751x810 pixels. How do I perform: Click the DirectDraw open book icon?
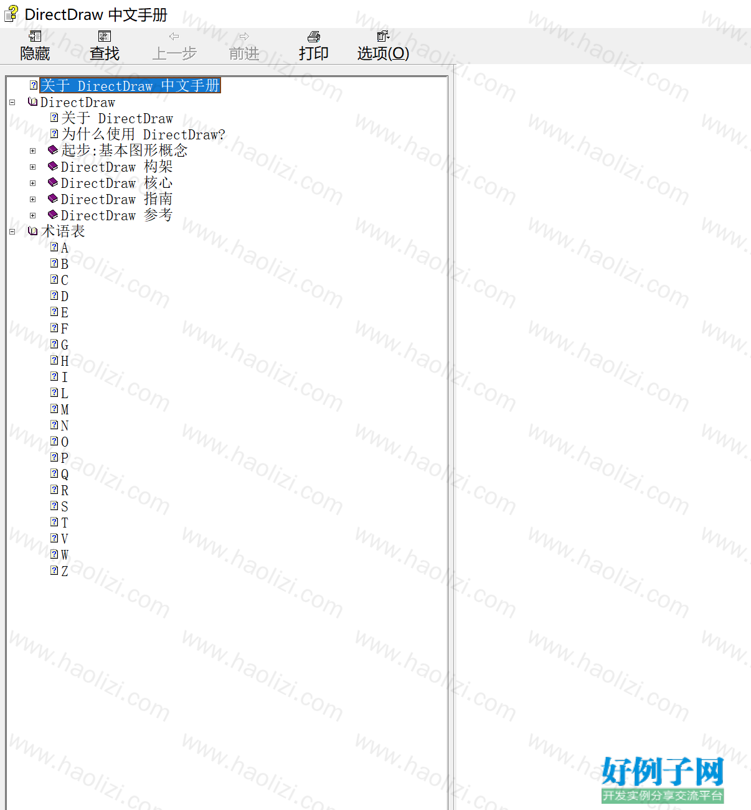33,102
